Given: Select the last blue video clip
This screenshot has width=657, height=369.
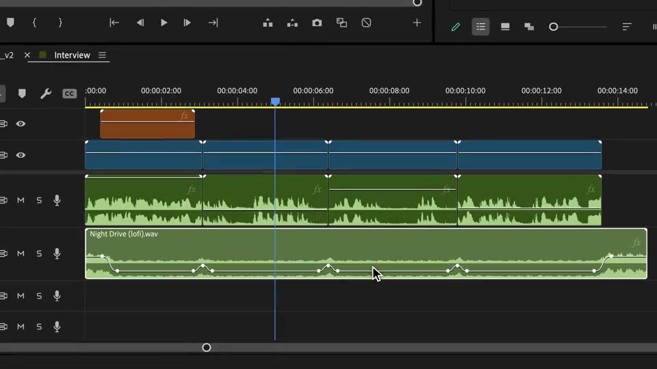Looking at the screenshot, I should 530,155.
